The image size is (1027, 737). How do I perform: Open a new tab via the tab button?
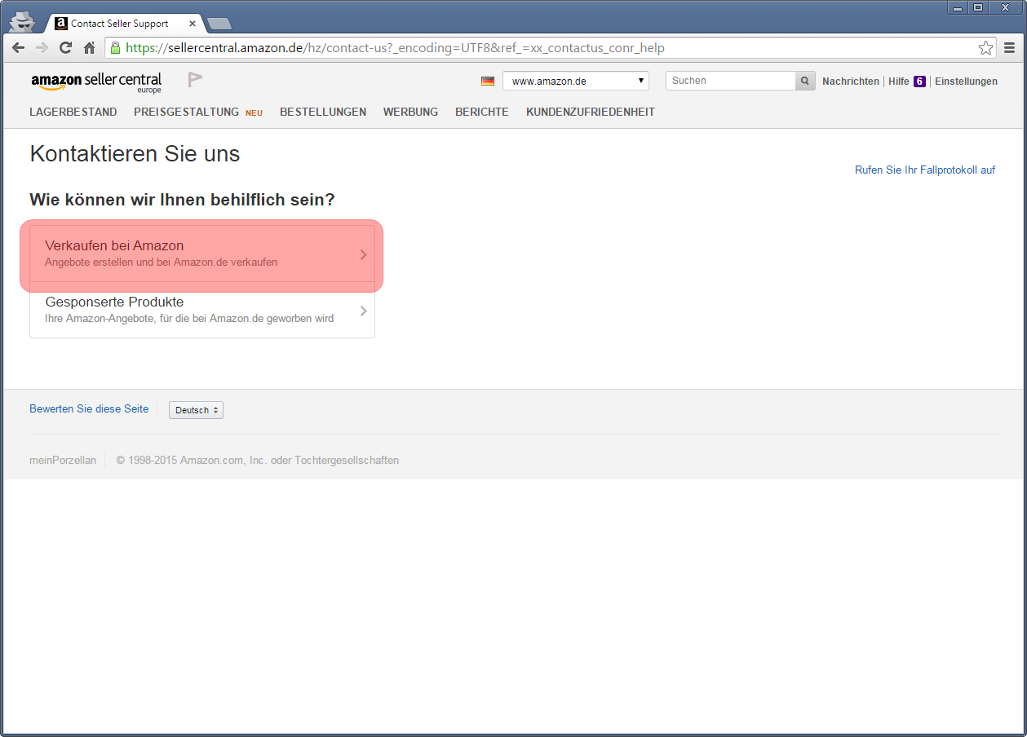[219, 24]
